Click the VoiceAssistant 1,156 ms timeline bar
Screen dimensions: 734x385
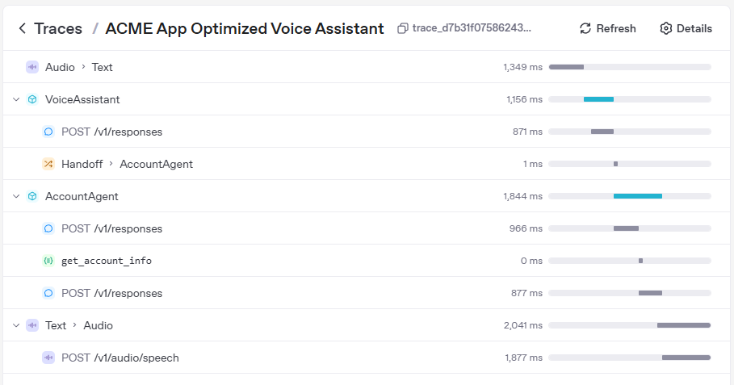coord(598,99)
